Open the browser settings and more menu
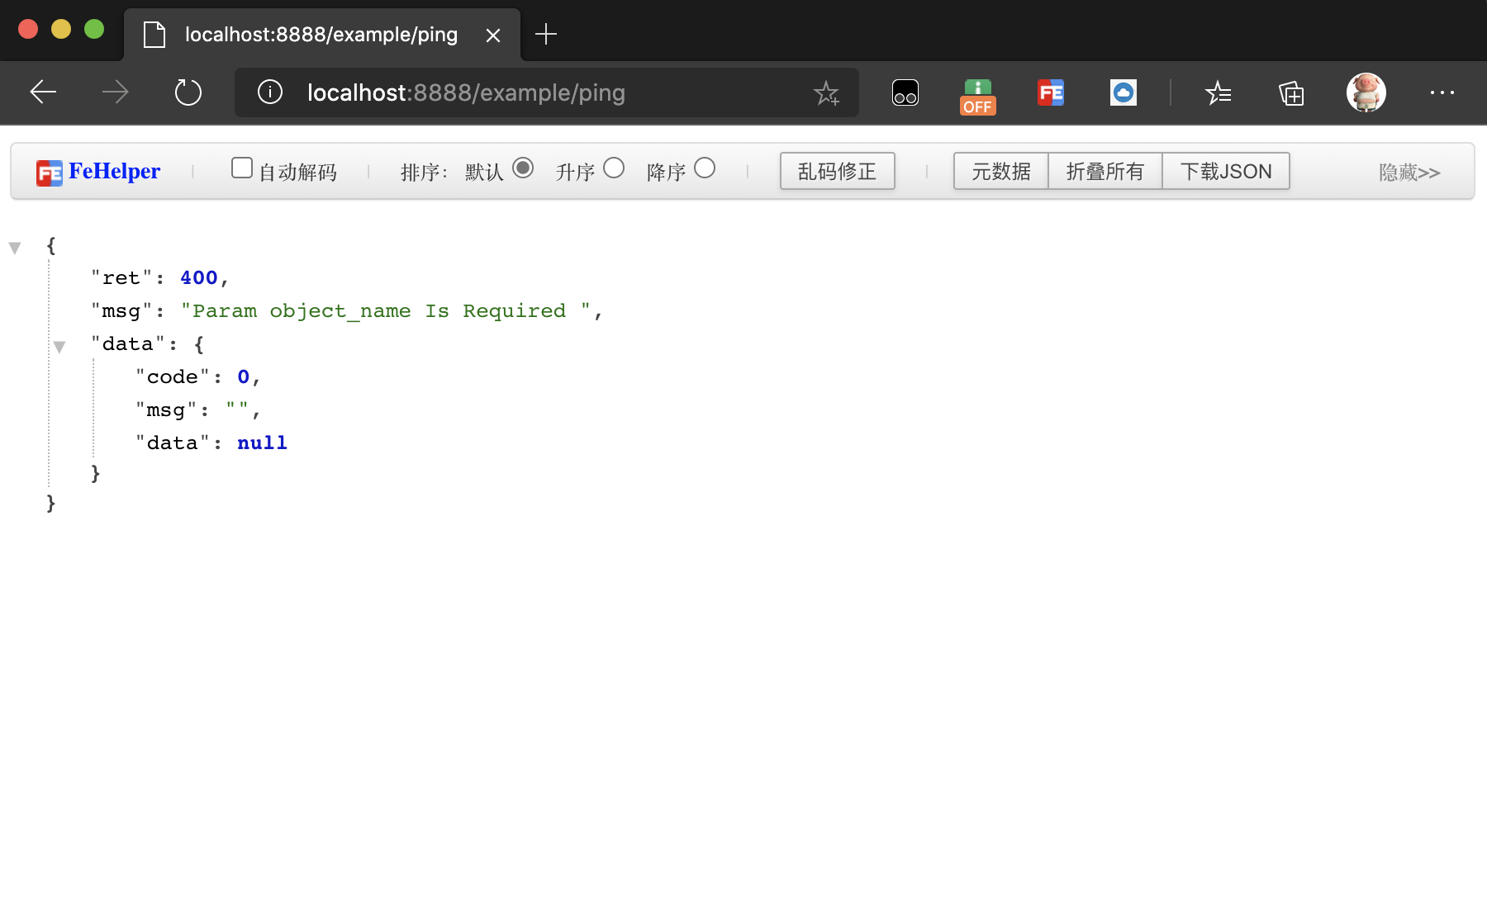The height and width of the screenshot is (923, 1487). 1442,92
